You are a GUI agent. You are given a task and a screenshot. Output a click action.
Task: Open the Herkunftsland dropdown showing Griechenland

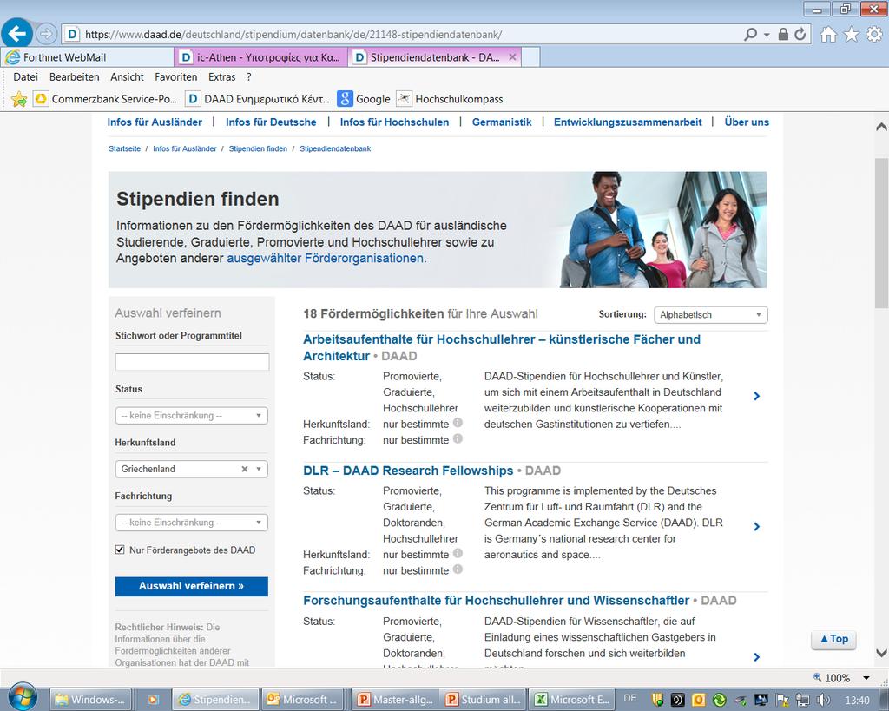click(x=192, y=469)
